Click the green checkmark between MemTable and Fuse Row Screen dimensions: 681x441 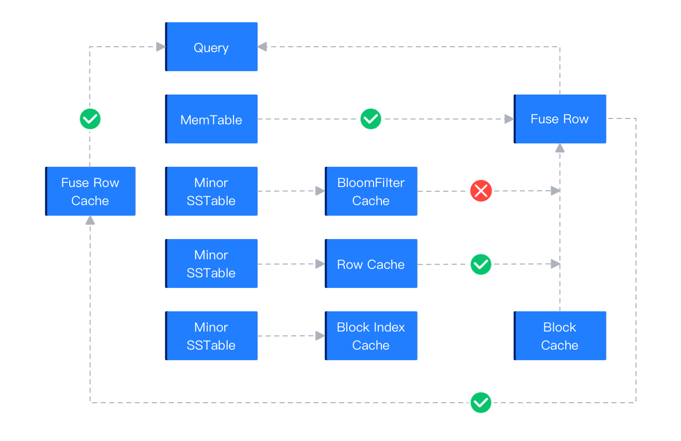[370, 119]
